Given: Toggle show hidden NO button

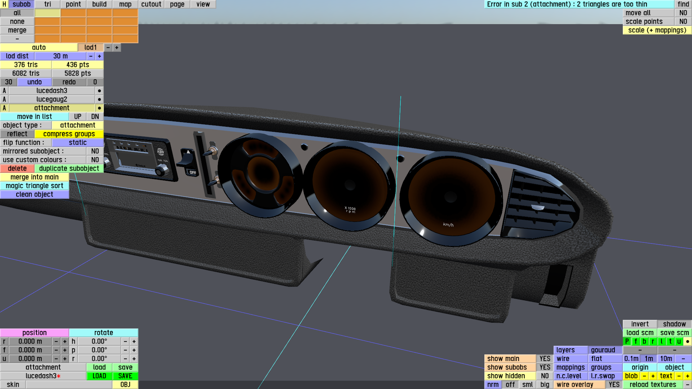Looking at the screenshot, I should pyautogui.click(x=545, y=376).
